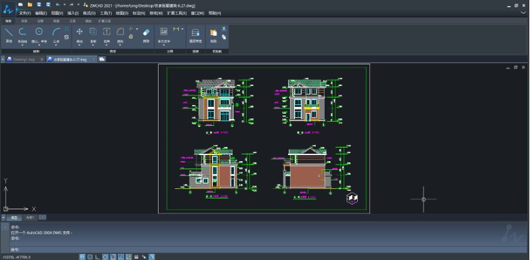Open the Layer Properties manager
Screen dimensions: 530x260
point(195,35)
